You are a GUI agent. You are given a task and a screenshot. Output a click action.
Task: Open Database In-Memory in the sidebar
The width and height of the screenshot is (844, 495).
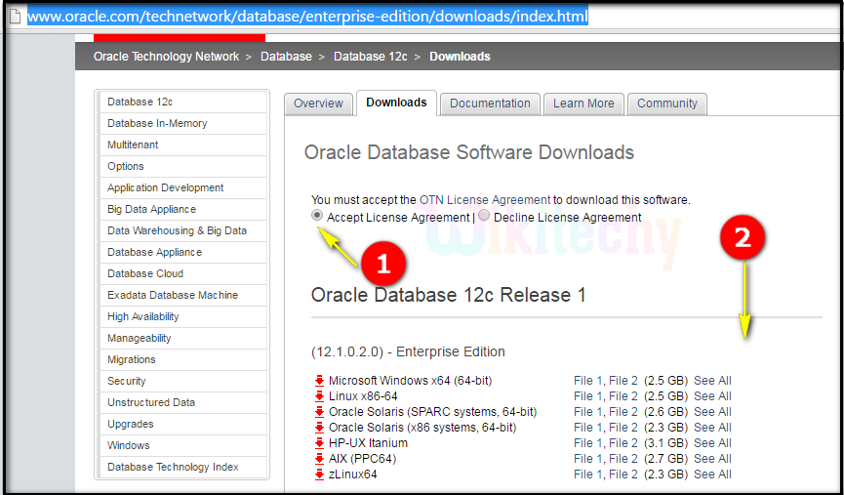point(157,123)
